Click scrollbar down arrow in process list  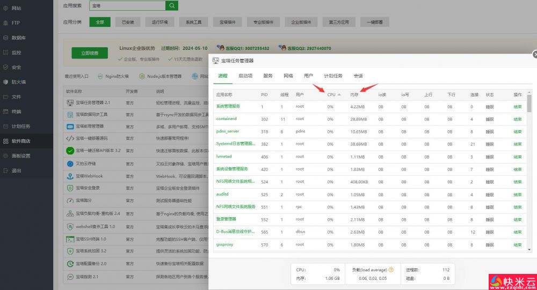coord(529,250)
